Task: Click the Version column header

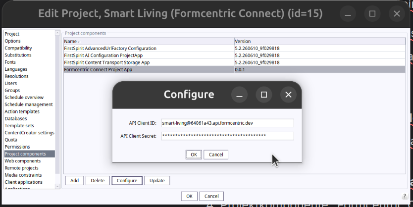Action: [320, 41]
